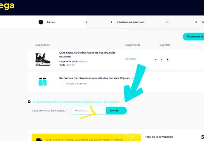
Task: Decrease quantity with the minus button
Action: [x=155, y=60]
